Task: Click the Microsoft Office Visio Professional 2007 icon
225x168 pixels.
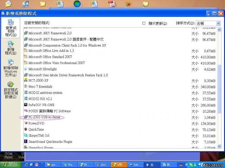Action: click(26, 63)
